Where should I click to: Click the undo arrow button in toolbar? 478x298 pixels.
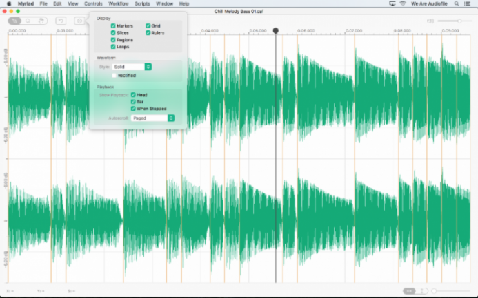pos(61,21)
